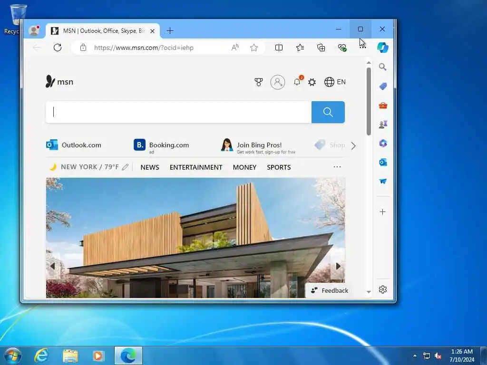Open Drop paper plane in sidebar
This screenshot has width=487, height=365.
pyautogui.click(x=383, y=181)
